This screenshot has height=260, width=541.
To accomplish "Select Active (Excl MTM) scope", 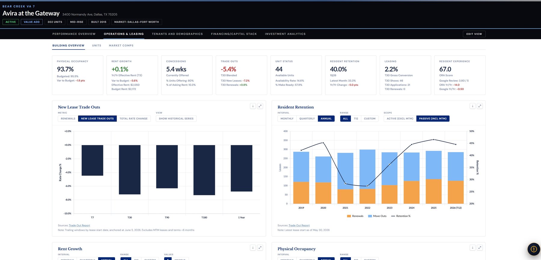I will click(400, 119).
